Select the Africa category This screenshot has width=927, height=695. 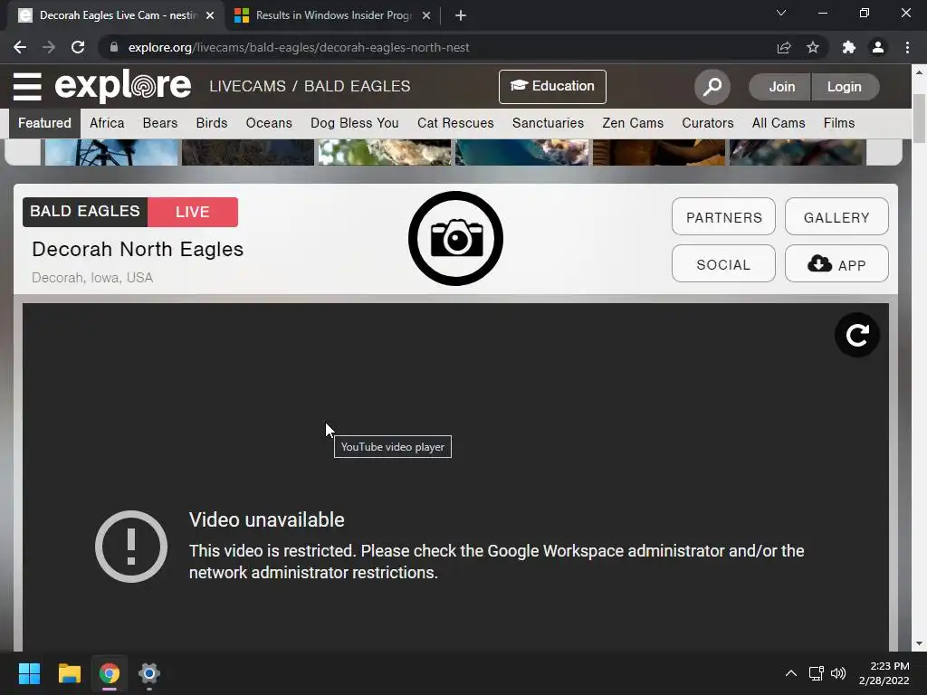coord(107,123)
